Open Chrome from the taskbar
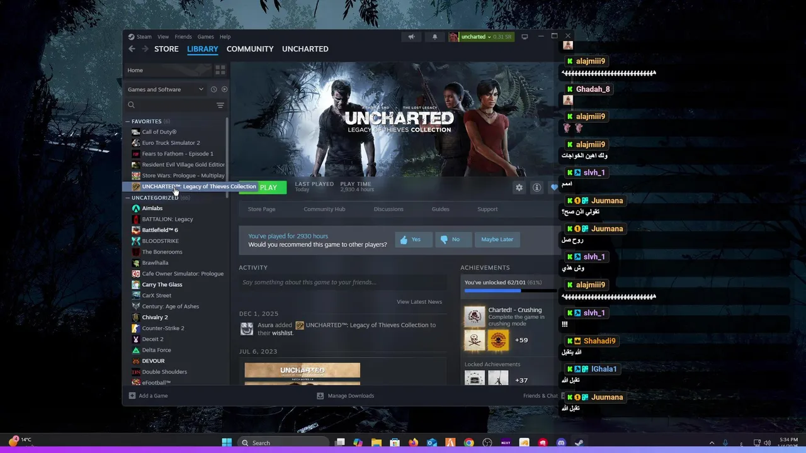 point(468,443)
